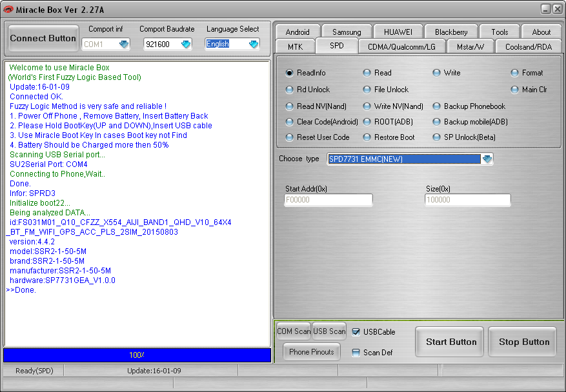Click the Infor: SPRD3 log line
The height and width of the screenshot is (392, 566).
click(x=32, y=193)
